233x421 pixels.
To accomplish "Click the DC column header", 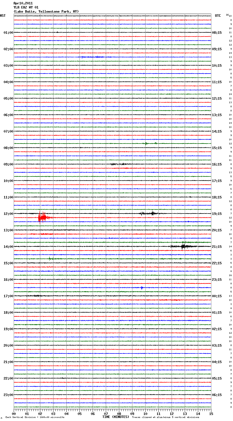I will click(x=228, y=15).
